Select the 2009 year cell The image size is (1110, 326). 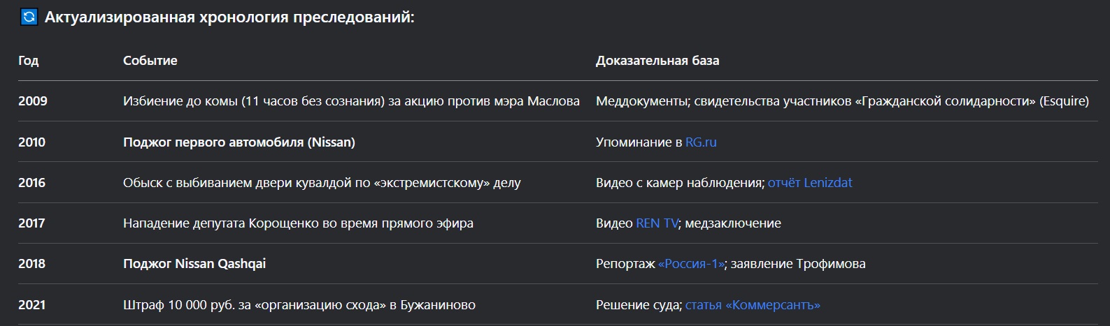33,101
